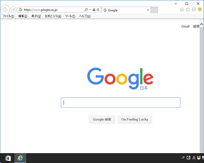Open the 表示(V) menu
This screenshot has height=163, width=204.
click(36, 16)
